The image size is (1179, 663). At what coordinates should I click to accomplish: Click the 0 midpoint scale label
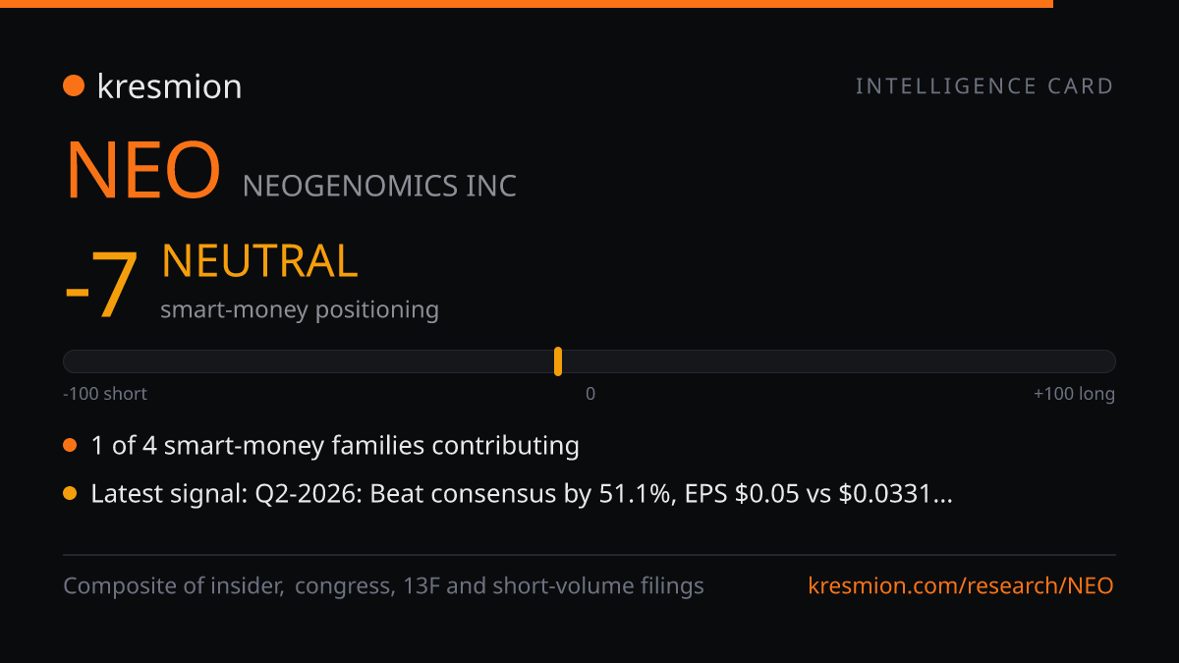click(x=590, y=394)
